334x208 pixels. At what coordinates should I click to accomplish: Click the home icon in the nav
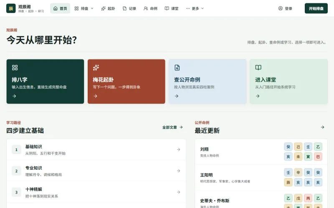[x=56, y=8]
